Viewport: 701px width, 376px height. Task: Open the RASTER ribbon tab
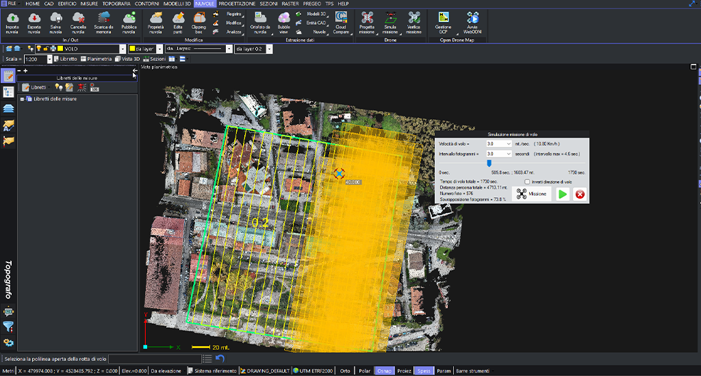point(290,3)
